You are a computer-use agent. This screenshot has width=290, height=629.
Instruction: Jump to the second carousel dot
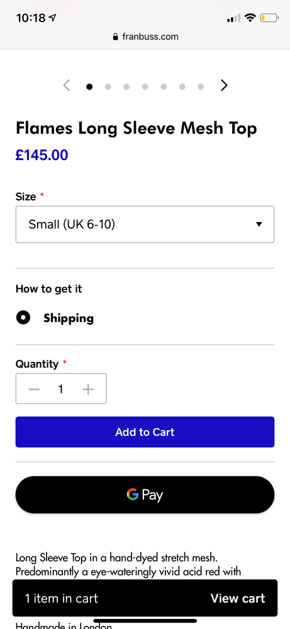108,86
